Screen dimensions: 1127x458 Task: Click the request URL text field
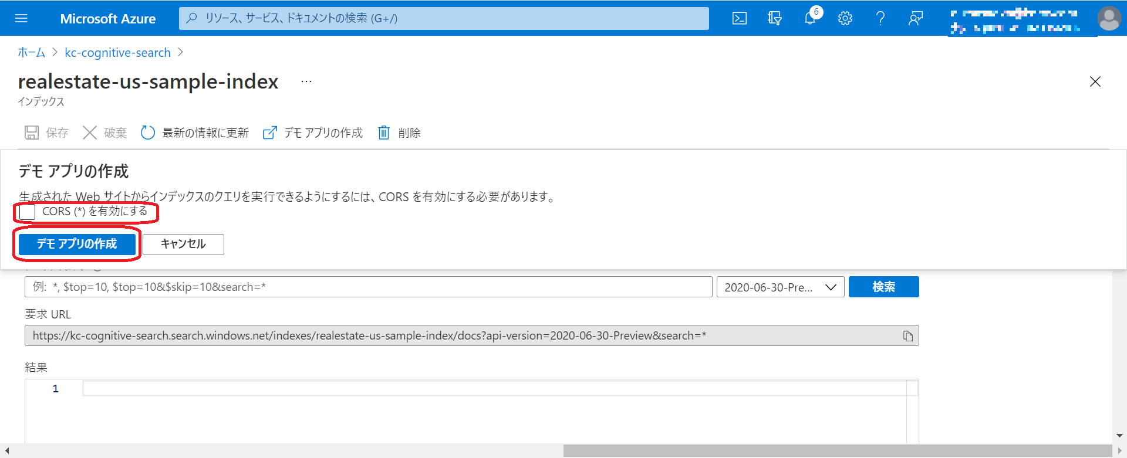(471, 336)
